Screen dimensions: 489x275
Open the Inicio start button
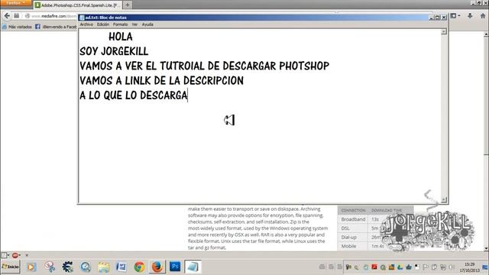point(11,267)
